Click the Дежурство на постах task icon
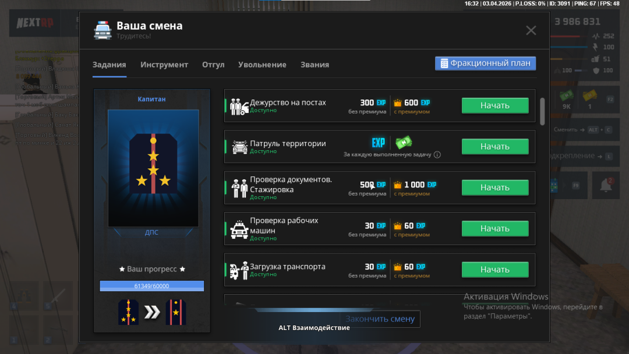The width and height of the screenshot is (629, 354). tap(239, 105)
